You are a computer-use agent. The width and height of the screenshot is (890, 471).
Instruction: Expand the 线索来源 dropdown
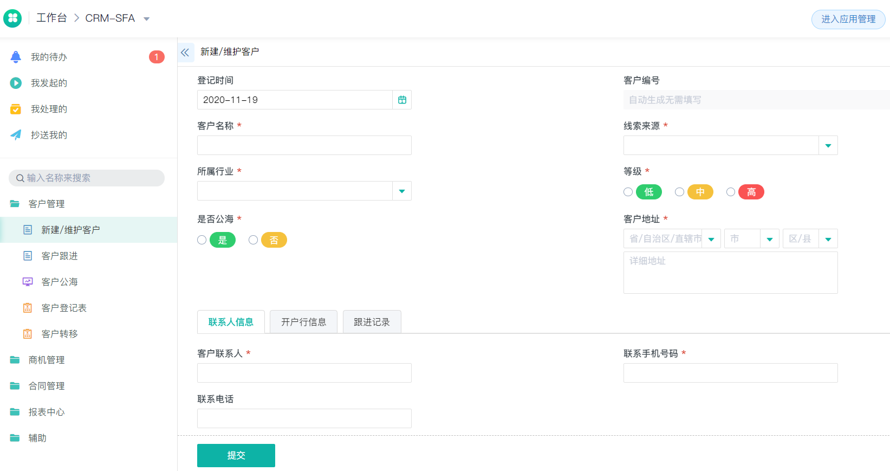click(x=828, y=145)
